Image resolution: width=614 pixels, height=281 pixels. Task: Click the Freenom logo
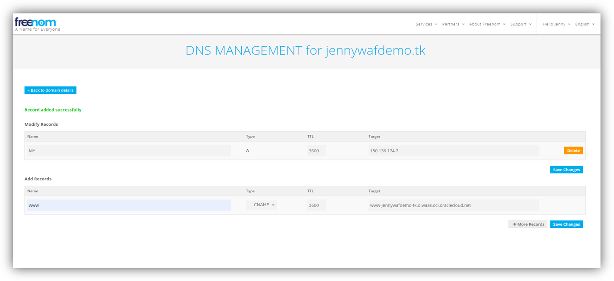coord(35,23)
